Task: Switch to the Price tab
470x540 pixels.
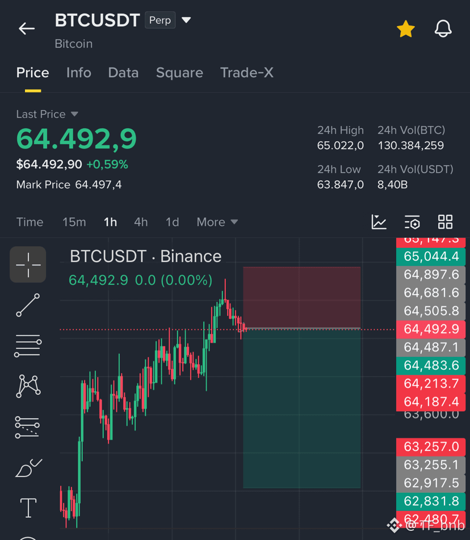Action: (x=33, y=73)
